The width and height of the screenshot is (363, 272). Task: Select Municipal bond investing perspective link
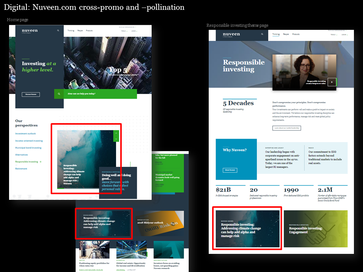(x=28, y=148)
